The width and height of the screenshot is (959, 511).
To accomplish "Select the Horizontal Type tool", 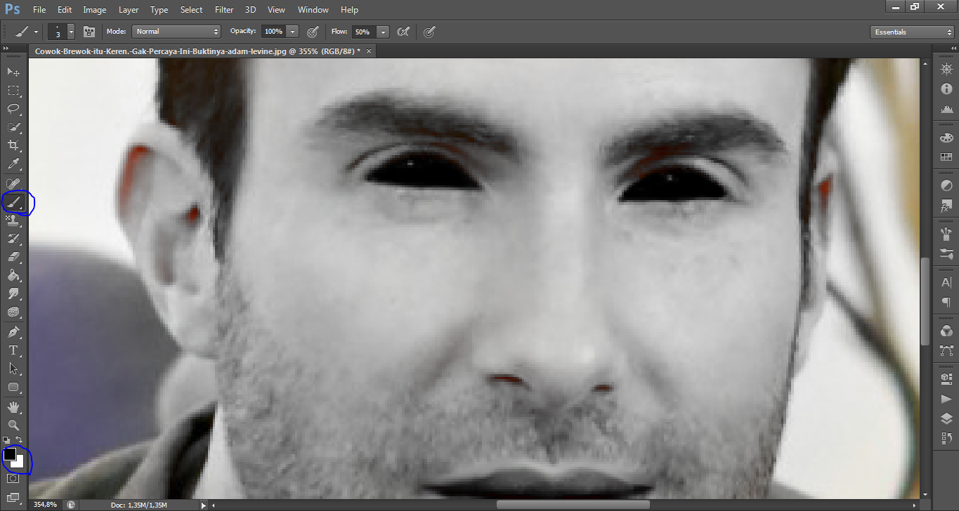I will 13,350.
